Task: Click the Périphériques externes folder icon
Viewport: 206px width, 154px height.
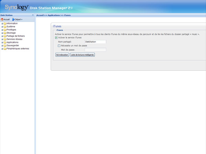Action: pos(5,49)
